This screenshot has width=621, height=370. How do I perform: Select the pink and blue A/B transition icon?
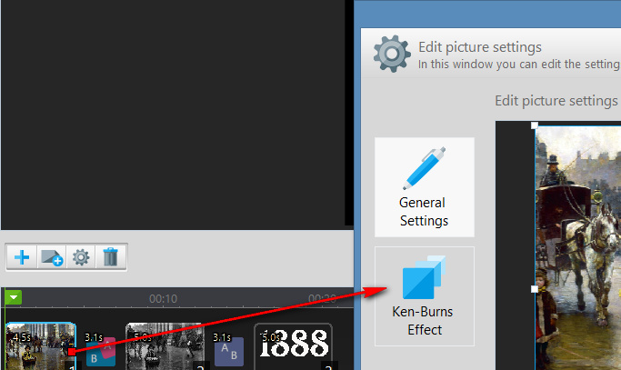coord(101,351)
